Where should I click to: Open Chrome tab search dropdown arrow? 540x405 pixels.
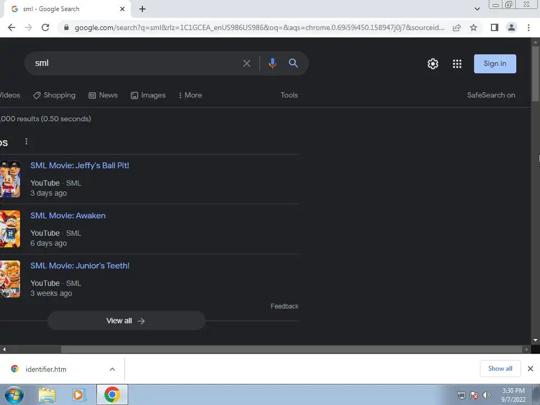[x=477, y=9]
